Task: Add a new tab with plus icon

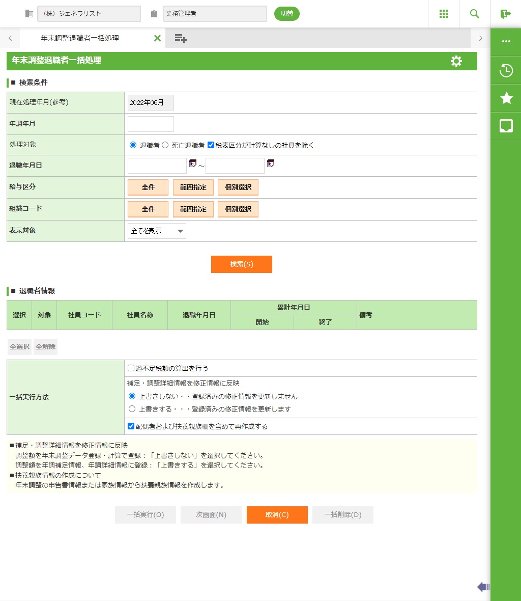Action: point(181,38)
